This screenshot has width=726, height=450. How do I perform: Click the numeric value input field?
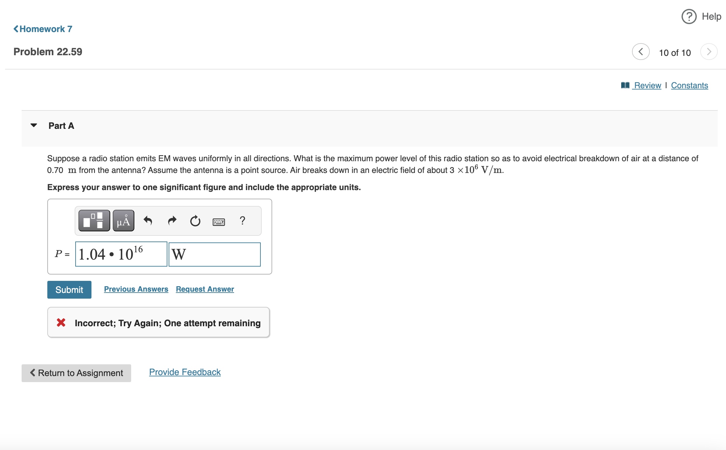[x=121, y=254]
